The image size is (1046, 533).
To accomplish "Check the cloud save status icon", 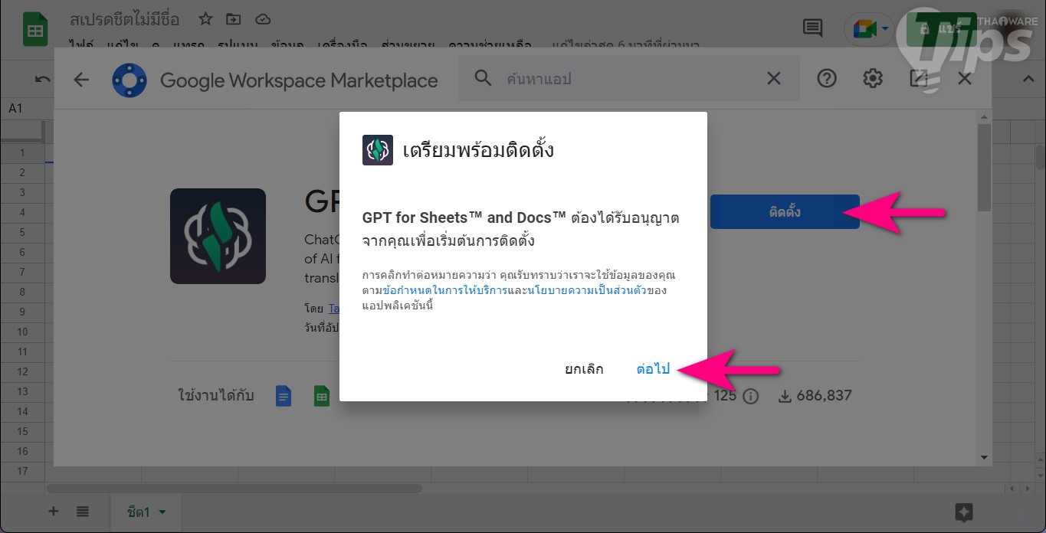I will (263, 19).
